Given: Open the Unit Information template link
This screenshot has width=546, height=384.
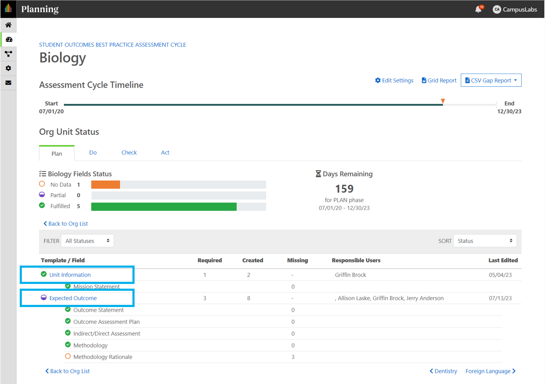Looking at the screenshot, I should pyautogui.click(x=70, y=275).
